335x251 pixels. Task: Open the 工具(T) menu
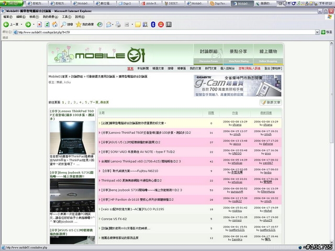point(66,17)
